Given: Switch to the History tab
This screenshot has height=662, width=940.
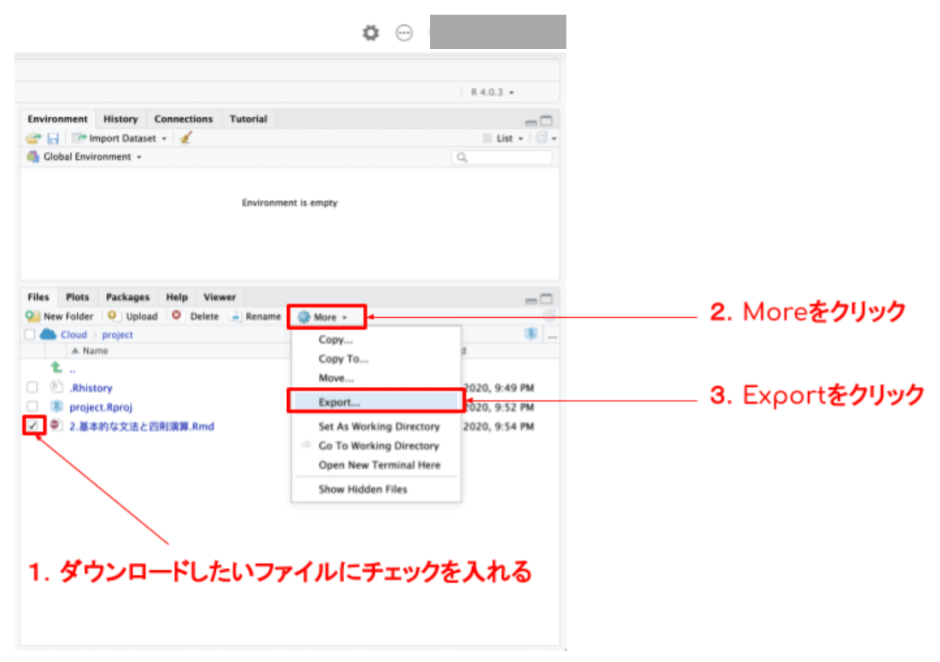Looking at the screenshot, I should 120,119.
